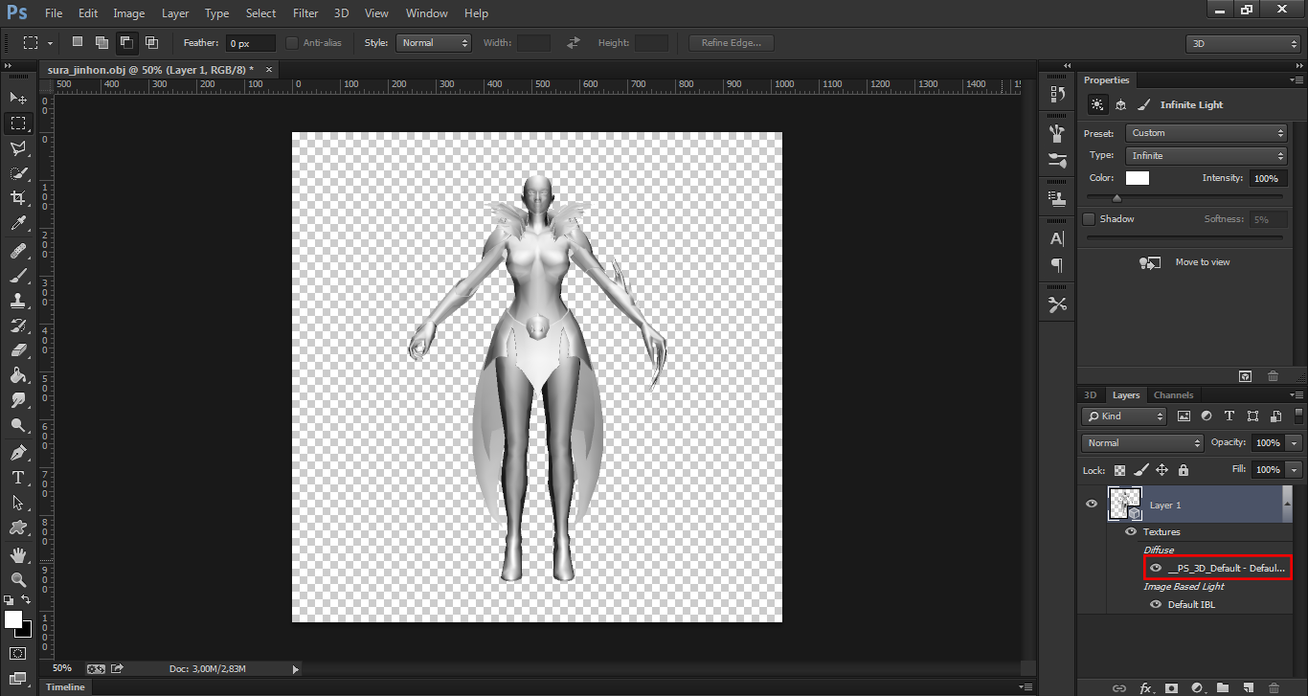This screenshot has height=696, width=1308.
Task: Select the Path Selection tool
Action: 18,502
